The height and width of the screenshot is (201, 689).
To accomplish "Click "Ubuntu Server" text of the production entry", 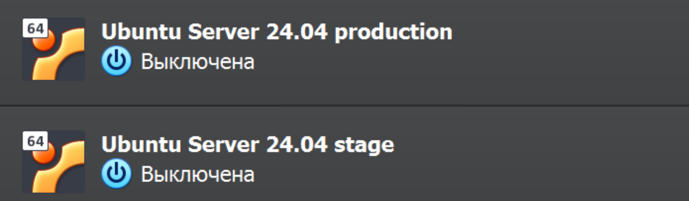I will (x=180, y=32).
